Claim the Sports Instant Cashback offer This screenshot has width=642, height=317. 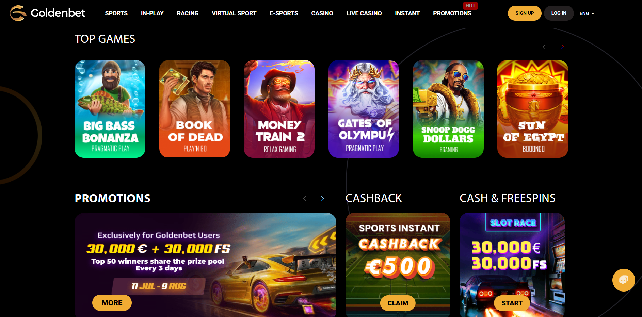pyautogui.click(x=398, y=303)
